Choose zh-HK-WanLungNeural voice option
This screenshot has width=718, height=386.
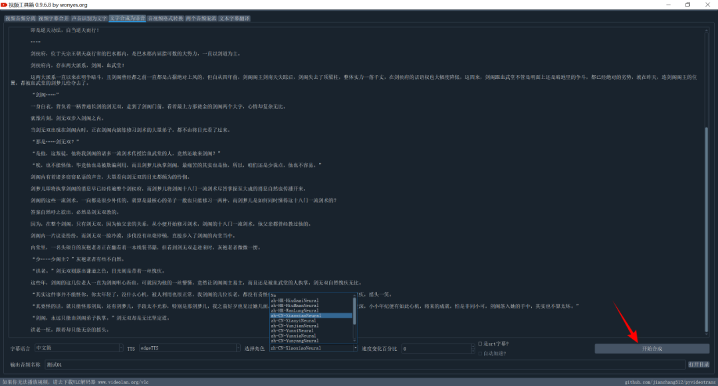point(311,310)
